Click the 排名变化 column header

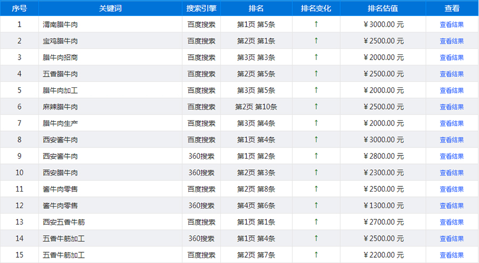(x=316, y=8)
